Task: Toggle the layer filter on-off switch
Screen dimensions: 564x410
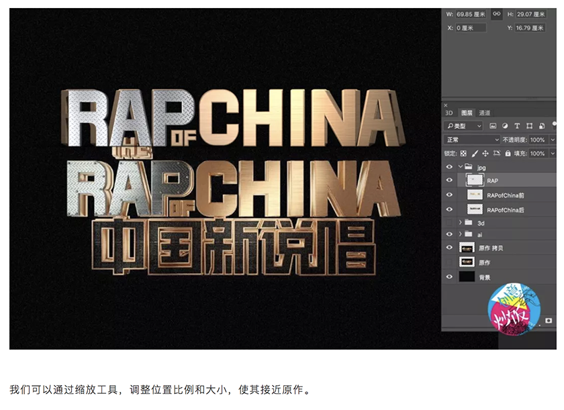Action: coord(555,125)
